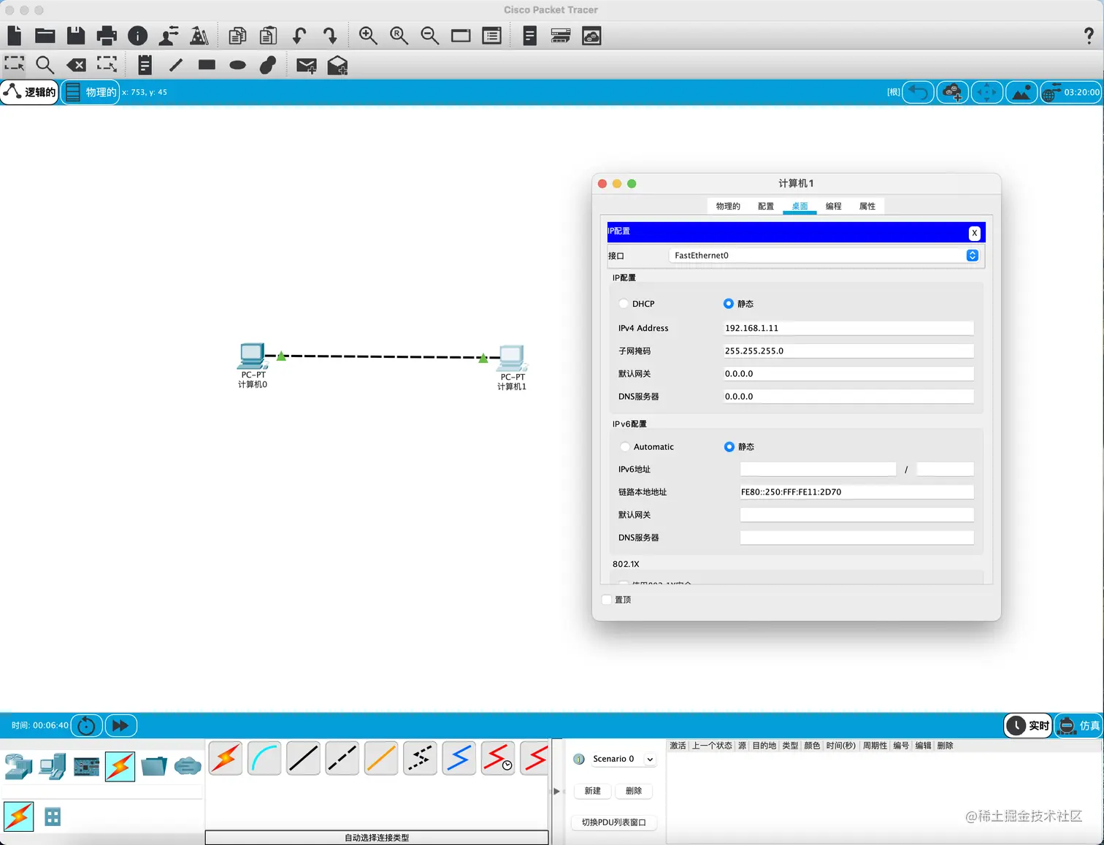The height and width of the screenshot is (845, 1104).
Task: Save the project with floppy icon
Action: 76,35
